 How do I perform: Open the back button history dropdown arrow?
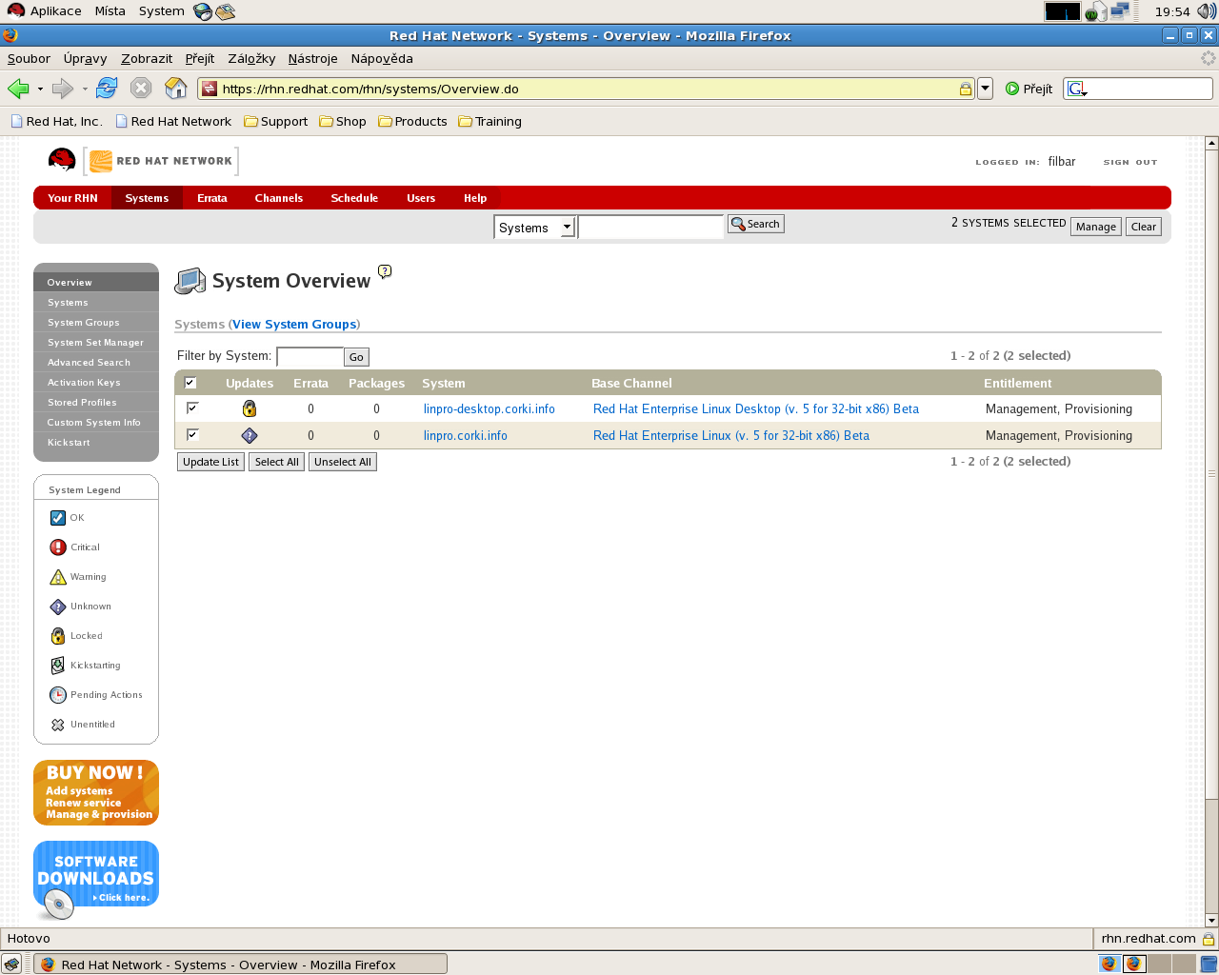(x=40, y=90)
